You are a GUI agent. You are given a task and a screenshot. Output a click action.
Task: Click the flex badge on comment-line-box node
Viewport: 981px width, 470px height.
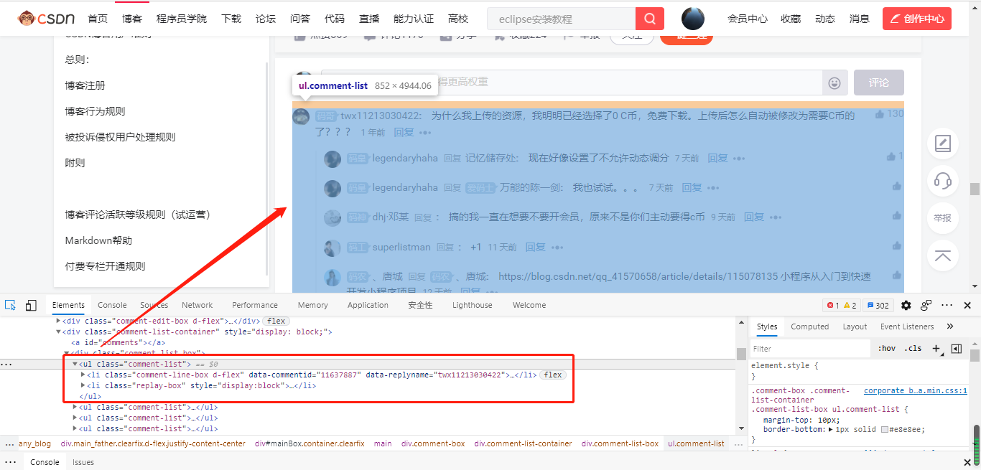553,375
